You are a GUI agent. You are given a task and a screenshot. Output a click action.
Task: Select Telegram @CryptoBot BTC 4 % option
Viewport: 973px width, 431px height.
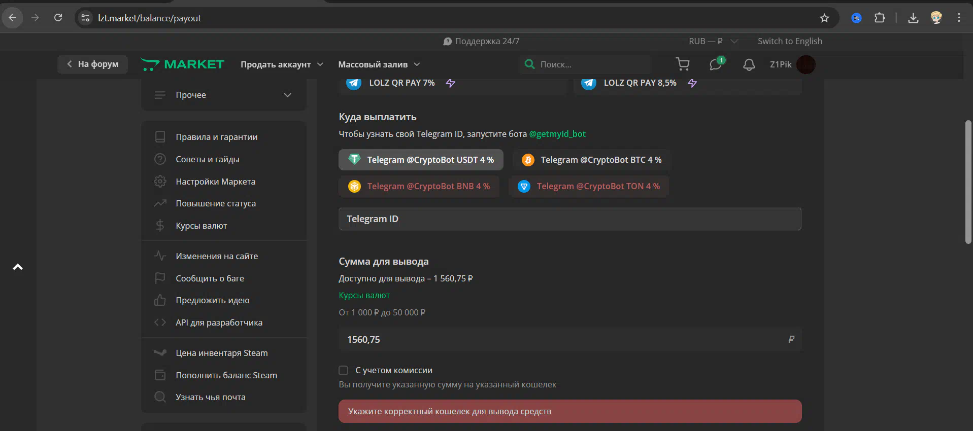point(592,160)
